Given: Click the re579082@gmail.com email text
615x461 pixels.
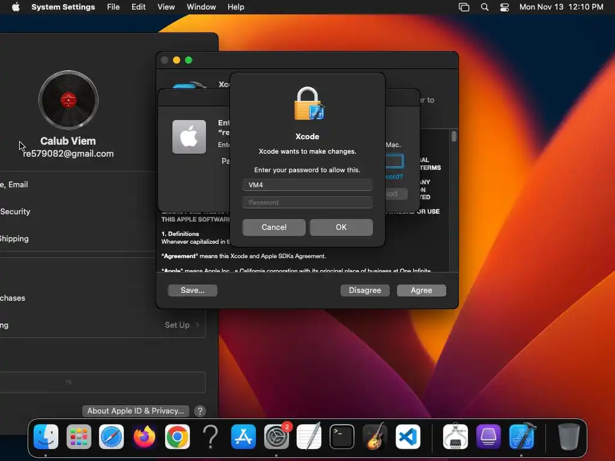Looking at the screenshot, I should click(x=68, y=154).
